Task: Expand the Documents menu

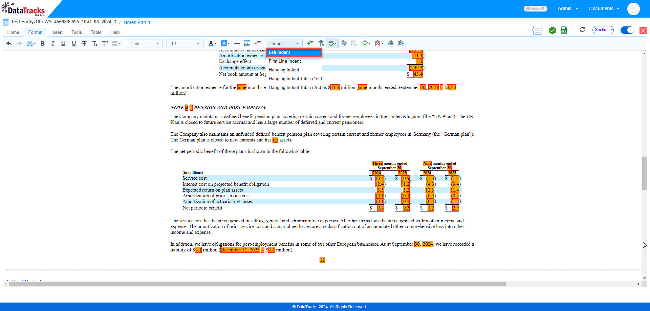Action: pos(604,9)
